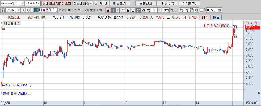
Task: Open the calendar date picker icon
Action: click(x=219, y=10)
